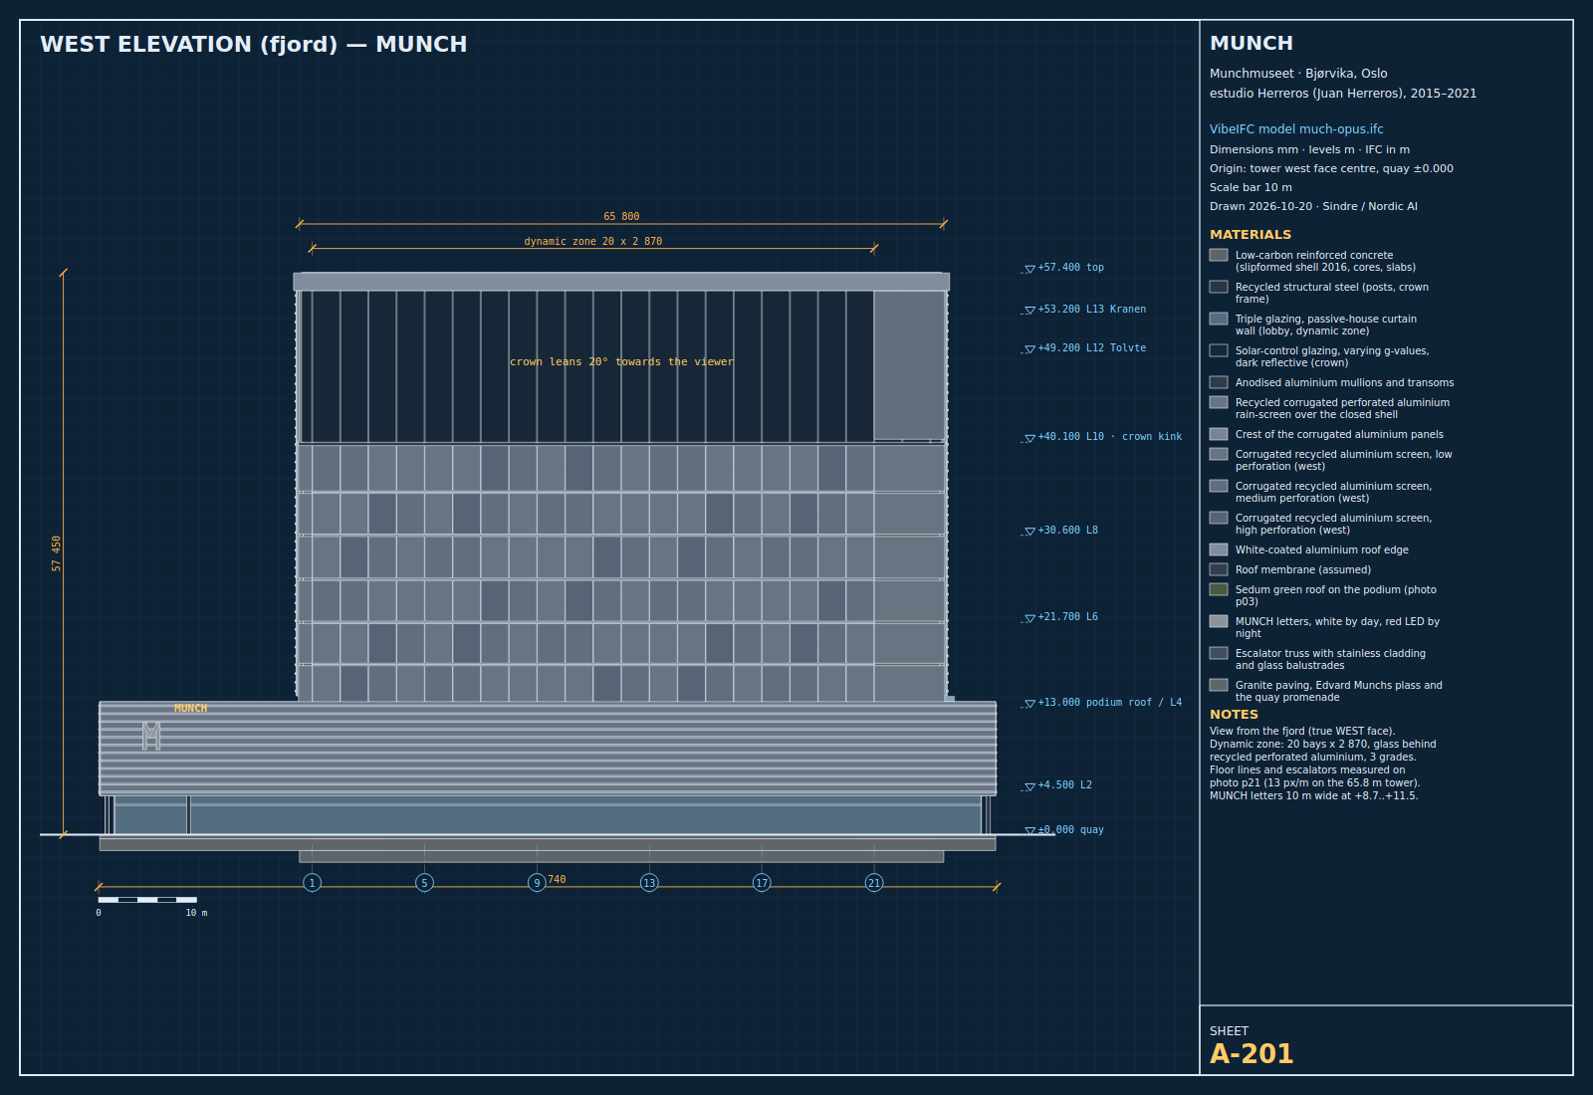
Task: Click the 'Munchmuseet · Bjørvika, Oslo' line
Action: coord(1298,74)
